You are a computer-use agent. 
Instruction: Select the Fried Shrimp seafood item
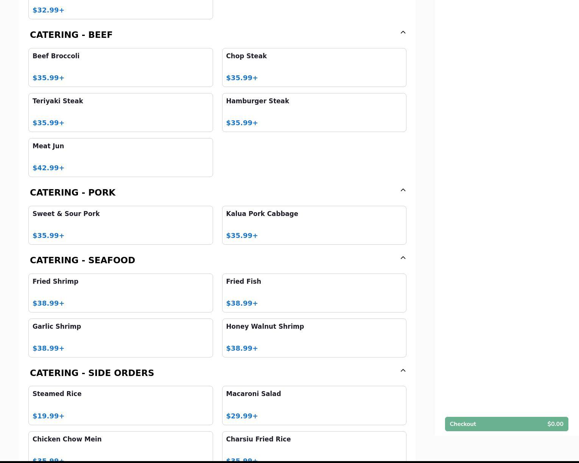point(120,293)
